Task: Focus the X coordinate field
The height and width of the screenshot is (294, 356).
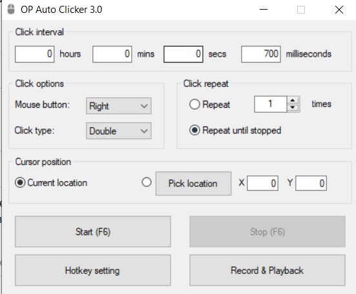Action: click(263, 183)
